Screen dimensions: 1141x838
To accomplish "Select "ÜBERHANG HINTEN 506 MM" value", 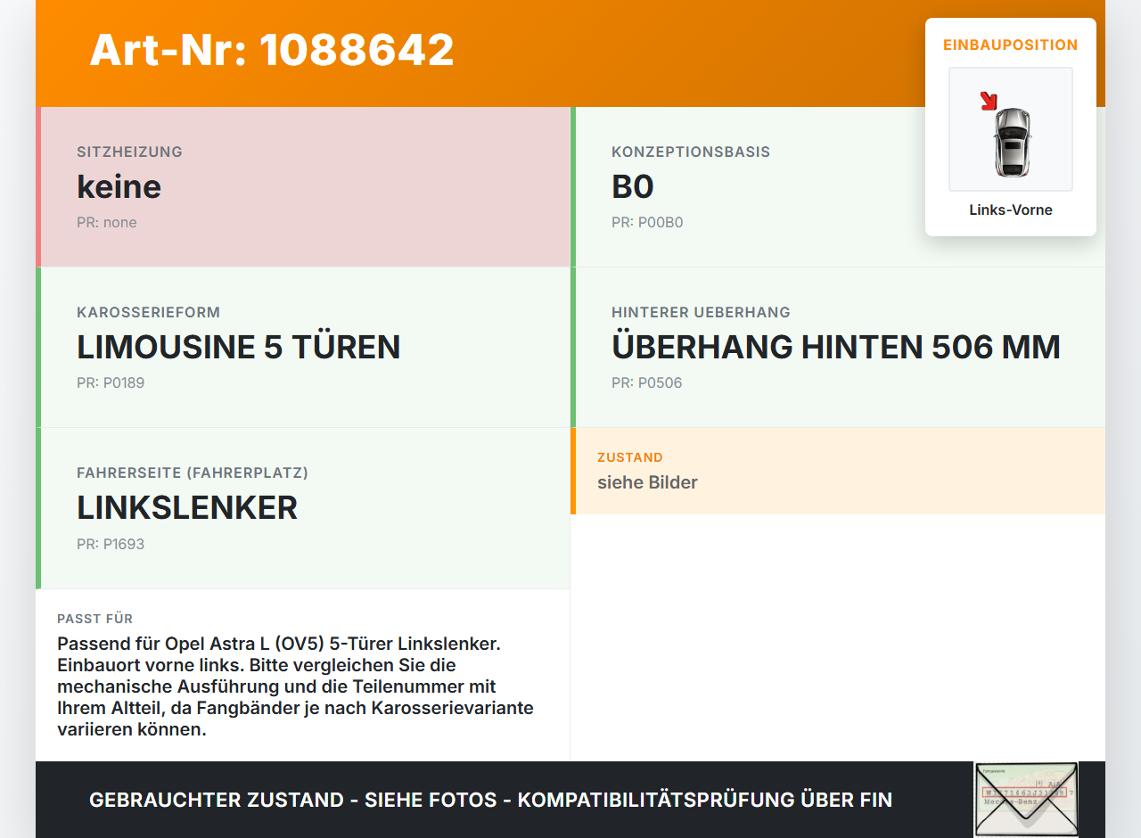I will point(836,347).
